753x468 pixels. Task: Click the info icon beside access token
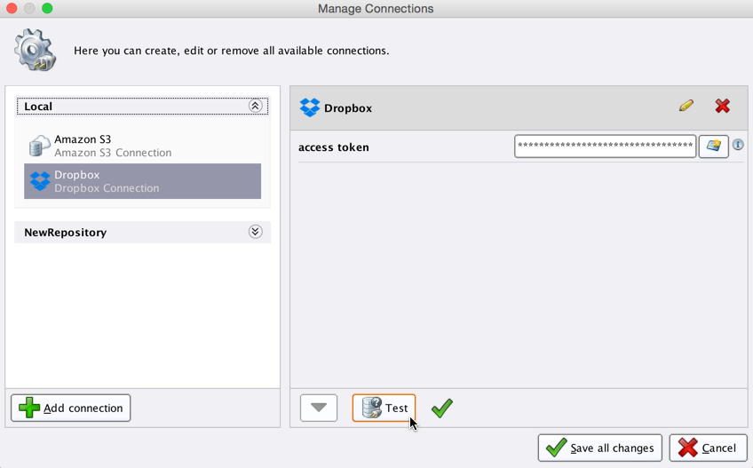click(738, 145)
